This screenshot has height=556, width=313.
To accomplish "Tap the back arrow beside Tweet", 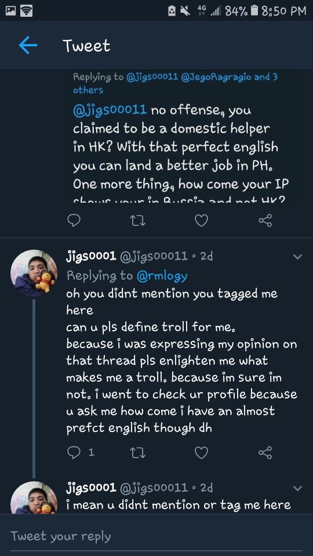I will [28, 46].
